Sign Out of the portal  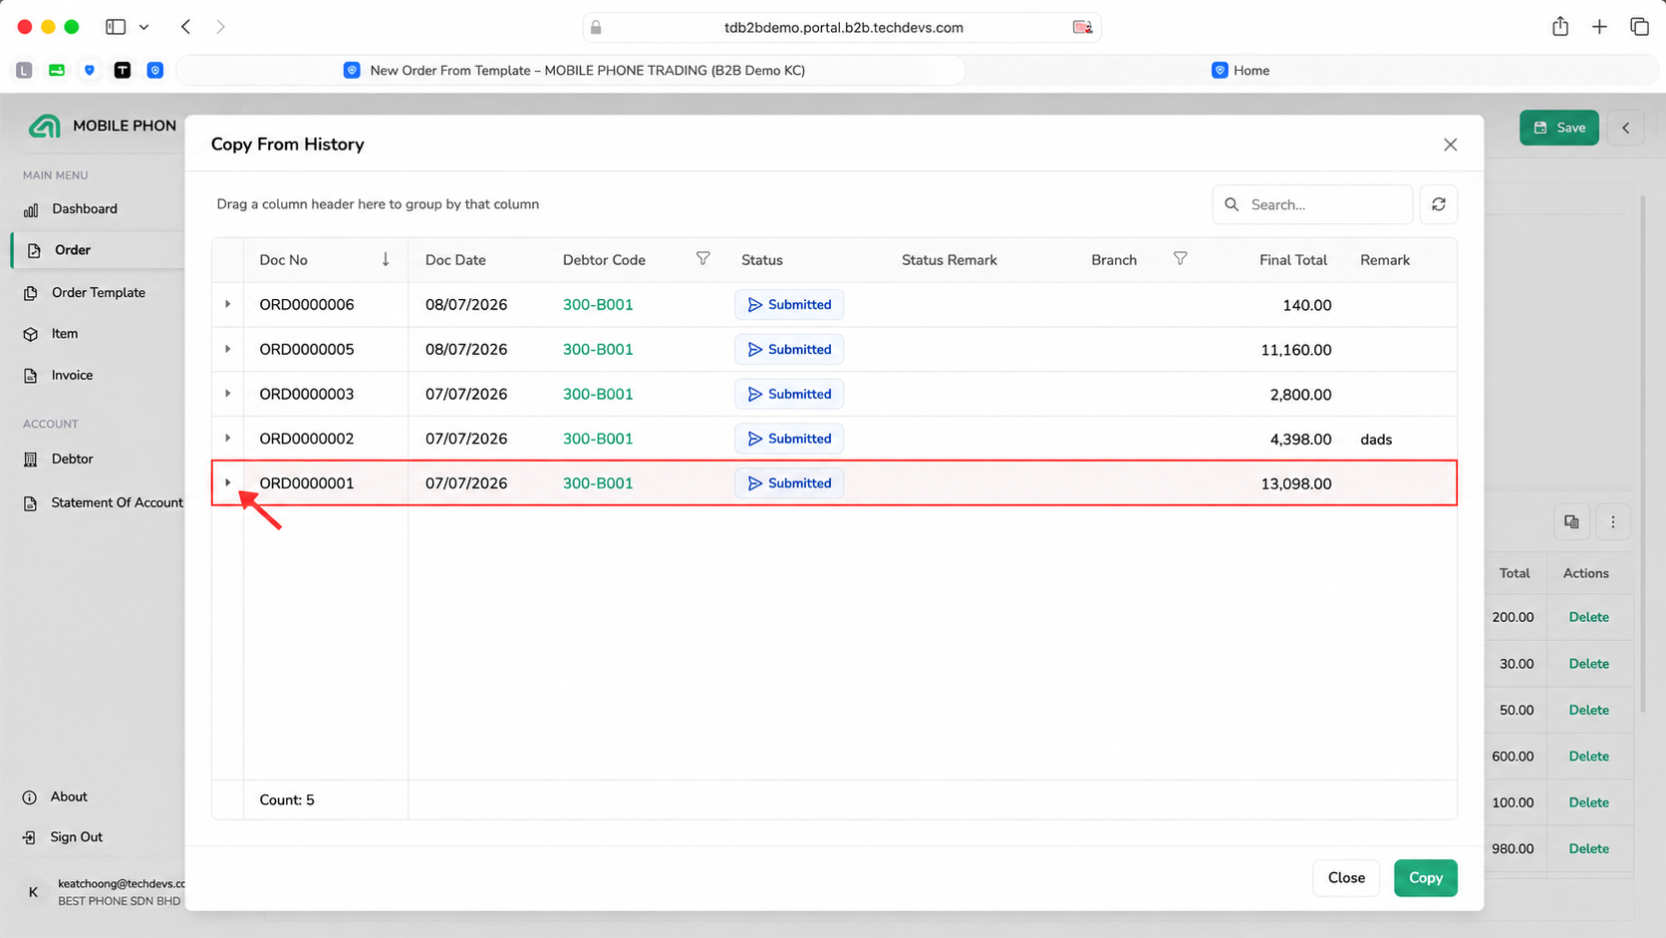click(77, 837)
